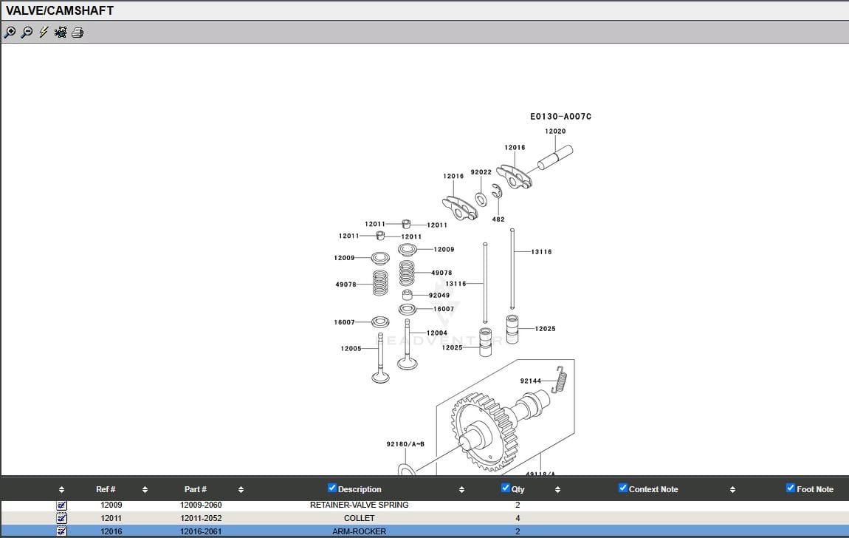The height and width of the screenshot is (538, 849).
Task: Click the row icon for Ref 12009
Action: (x=62, y=505)
